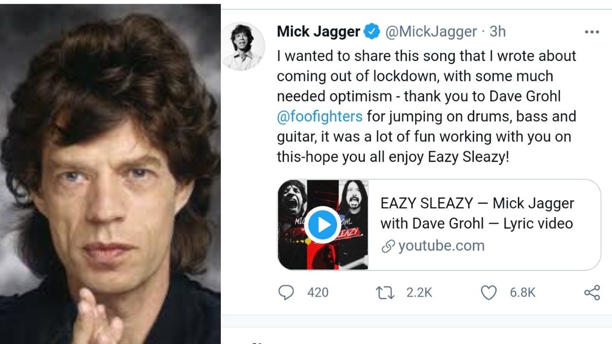
Task: Play the Eazy Sleazy lyric video
Action: 323,225
